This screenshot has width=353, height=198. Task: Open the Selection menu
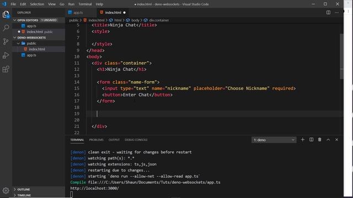(x=37, y=4)
